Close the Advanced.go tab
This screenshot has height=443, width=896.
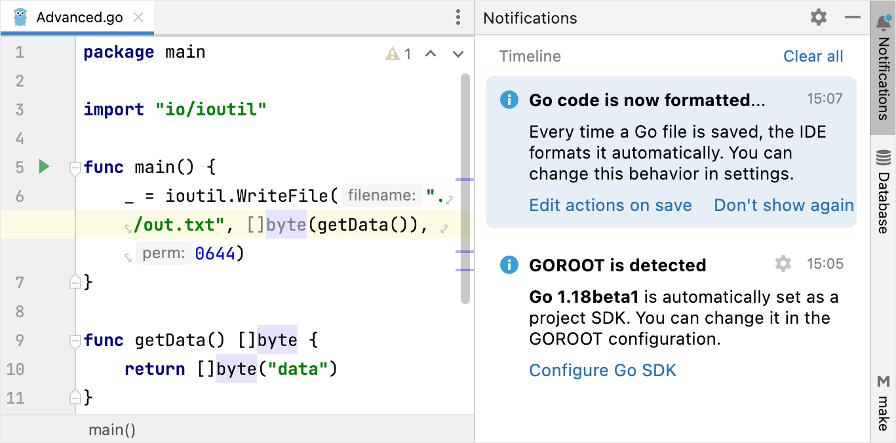point(138,18)
